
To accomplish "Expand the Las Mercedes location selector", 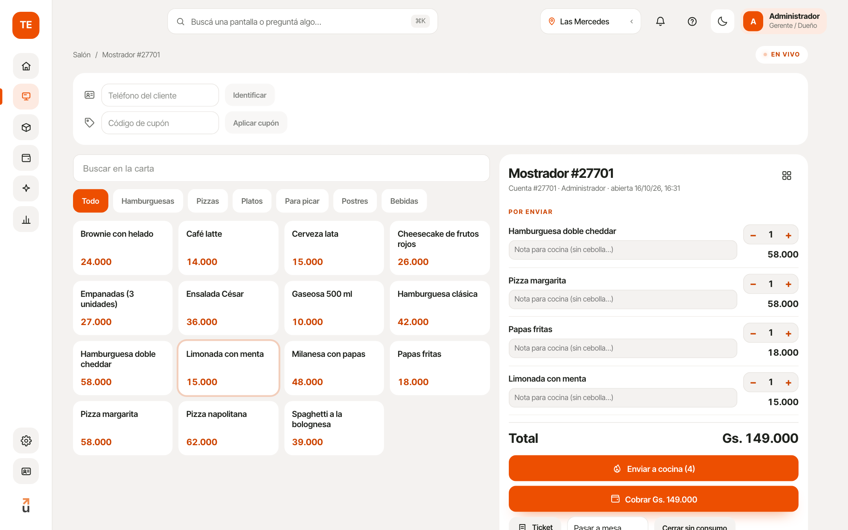I will [590, 21].
